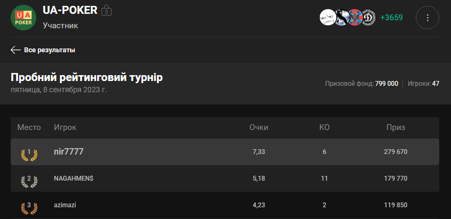Click the UA-POKER club title
The width and height of the screenshot is (451, 219).
[70, 10]
